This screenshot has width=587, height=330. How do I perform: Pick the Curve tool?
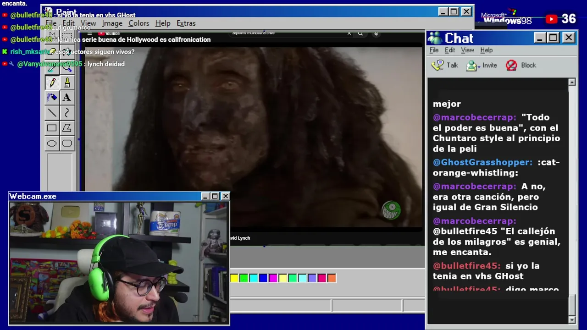click(x=67, y=113)
